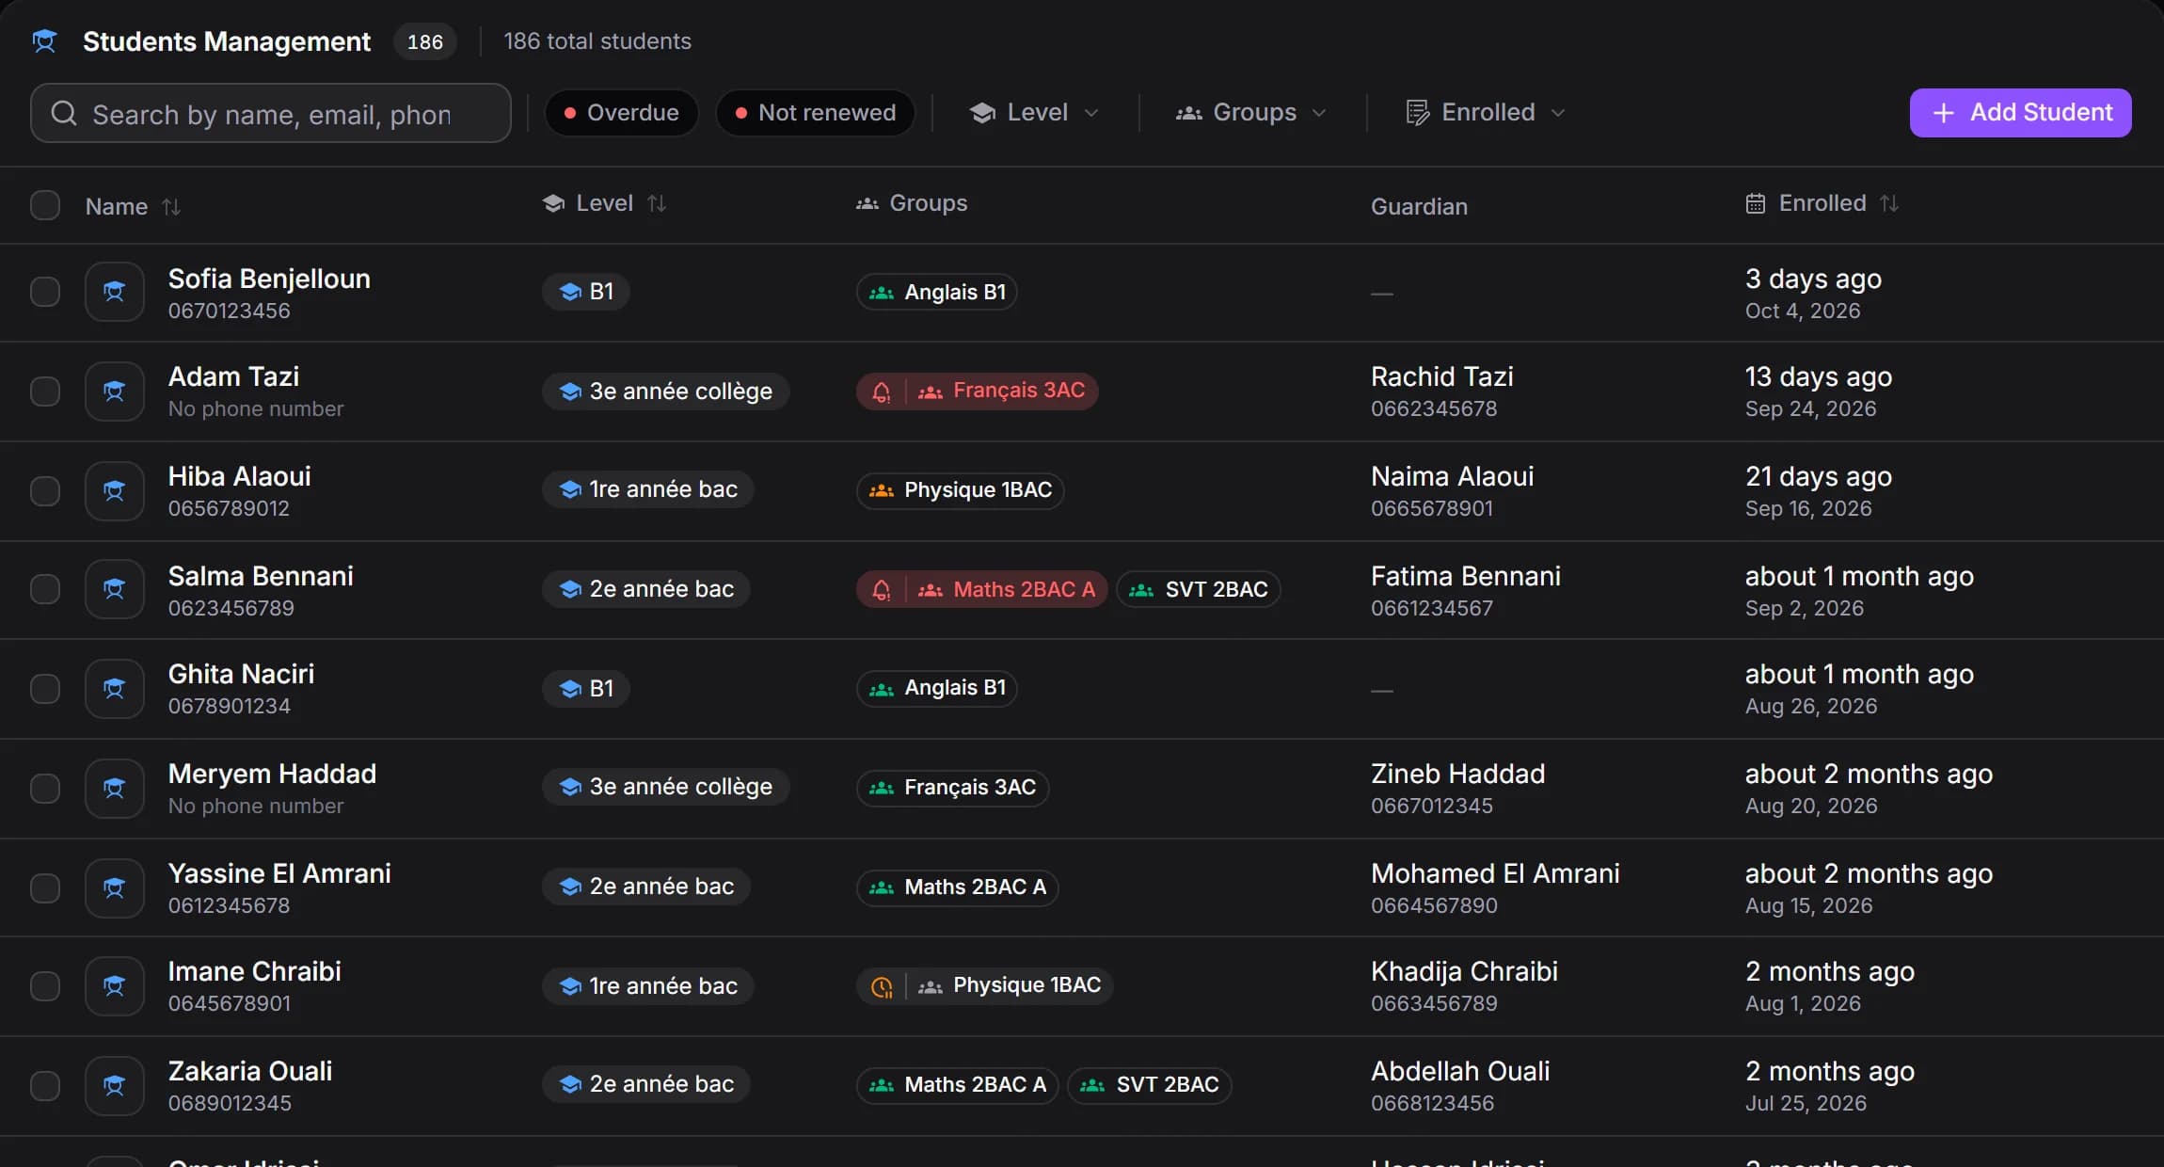Viewport: 2164px width, 1167px height.
Task: Sort by Level using the arrows icon
Action: [x=657, y=203]
